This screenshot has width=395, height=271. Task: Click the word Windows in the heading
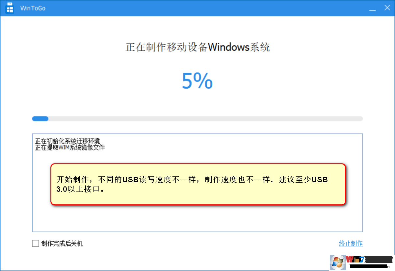(229, 47)
